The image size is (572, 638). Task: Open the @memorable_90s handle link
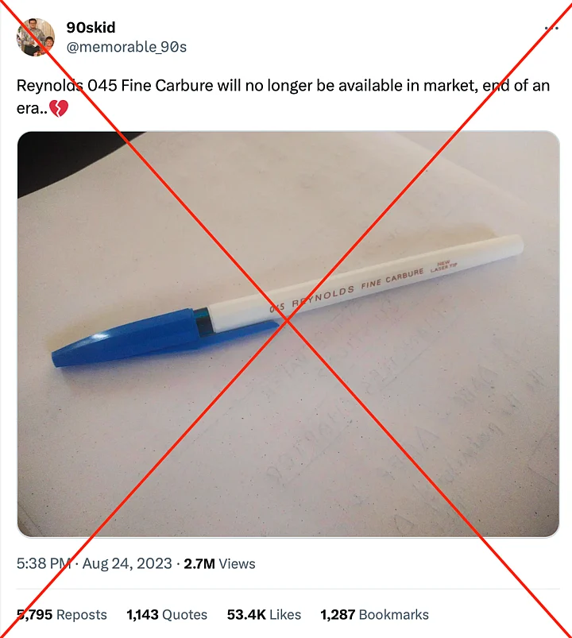click(126, 47)
